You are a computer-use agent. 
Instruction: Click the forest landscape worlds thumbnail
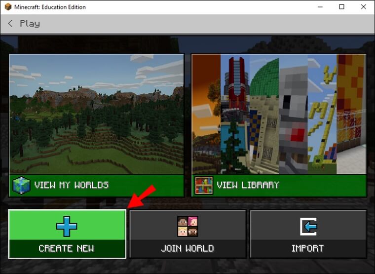[x=97, y=114]
